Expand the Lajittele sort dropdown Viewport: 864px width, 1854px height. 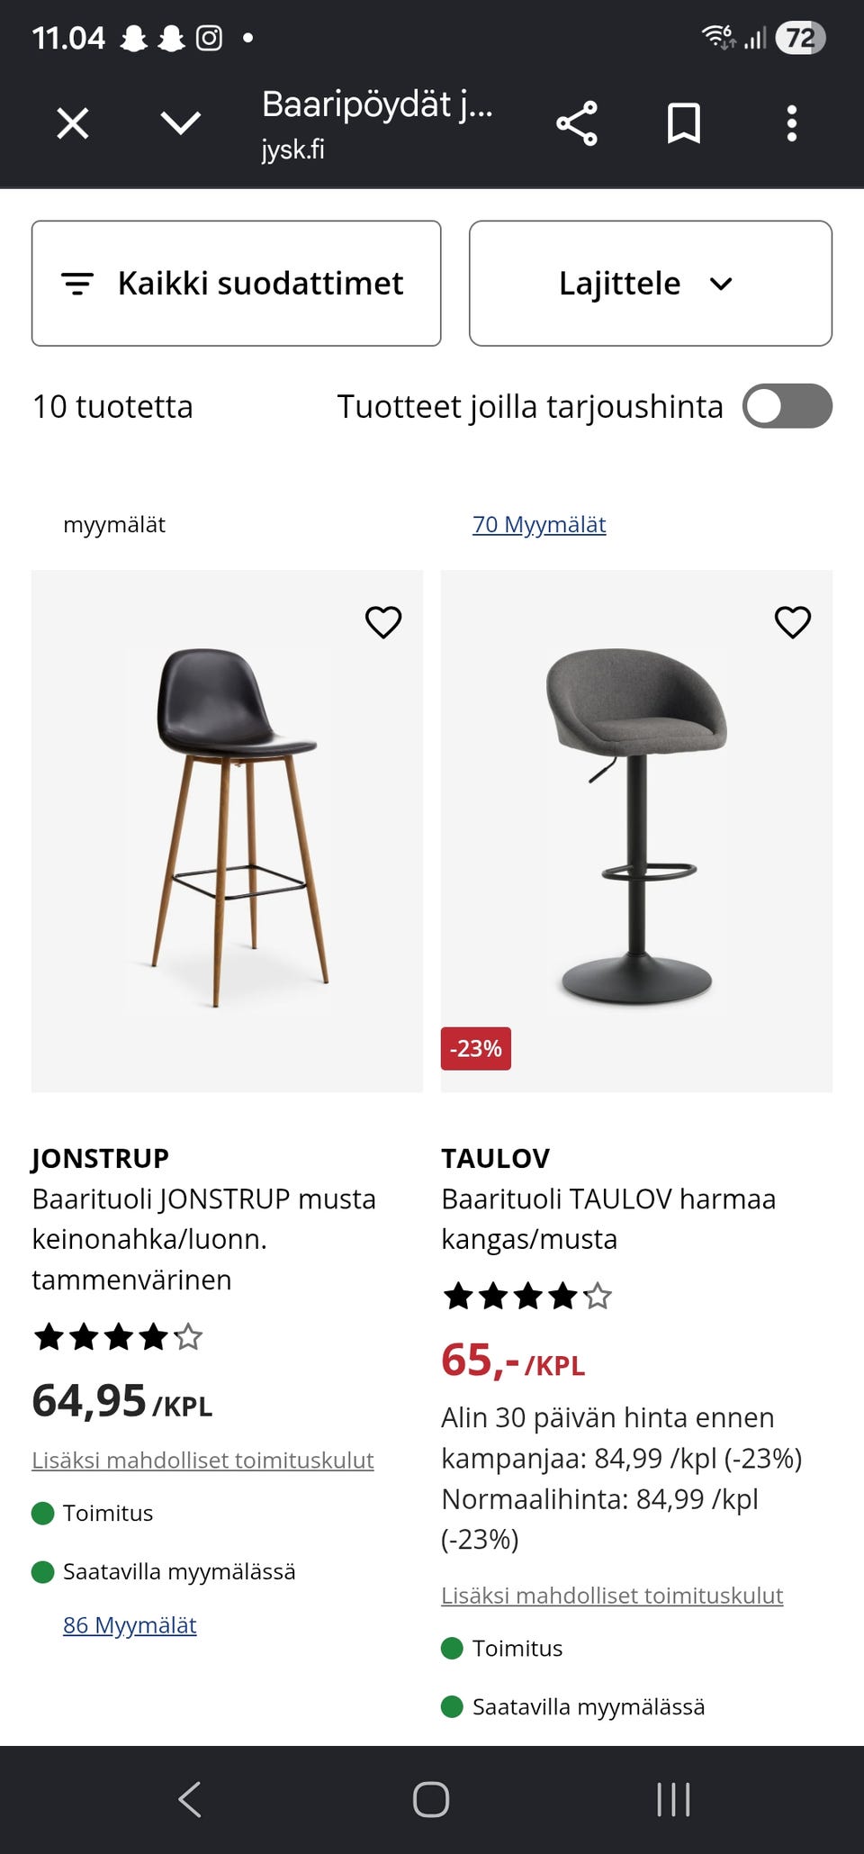pyautogui.click(x=651, y=284)
